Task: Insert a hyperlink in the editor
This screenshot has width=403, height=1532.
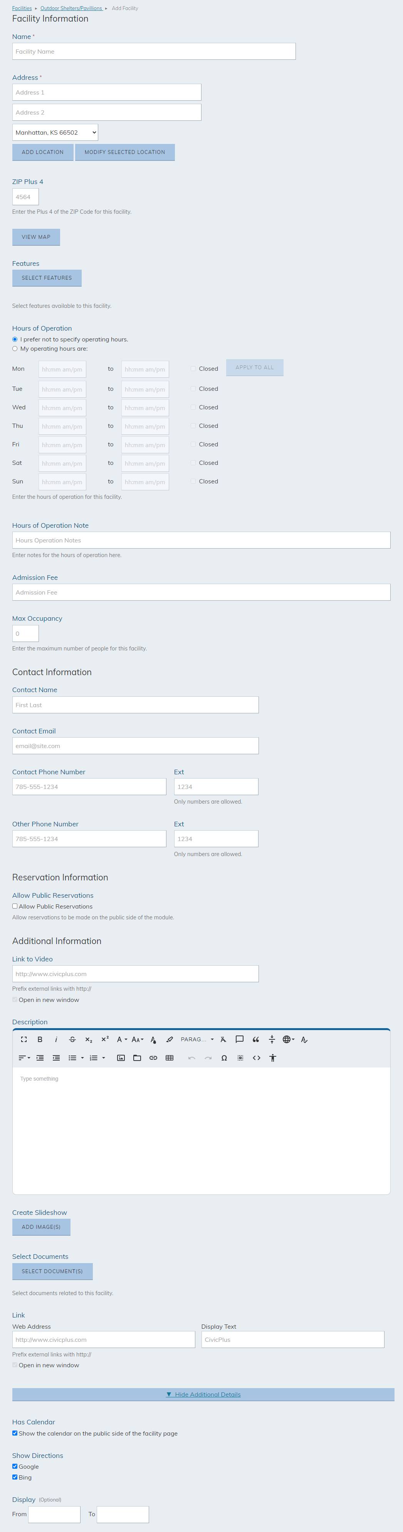Action: tap(153, 1058)
